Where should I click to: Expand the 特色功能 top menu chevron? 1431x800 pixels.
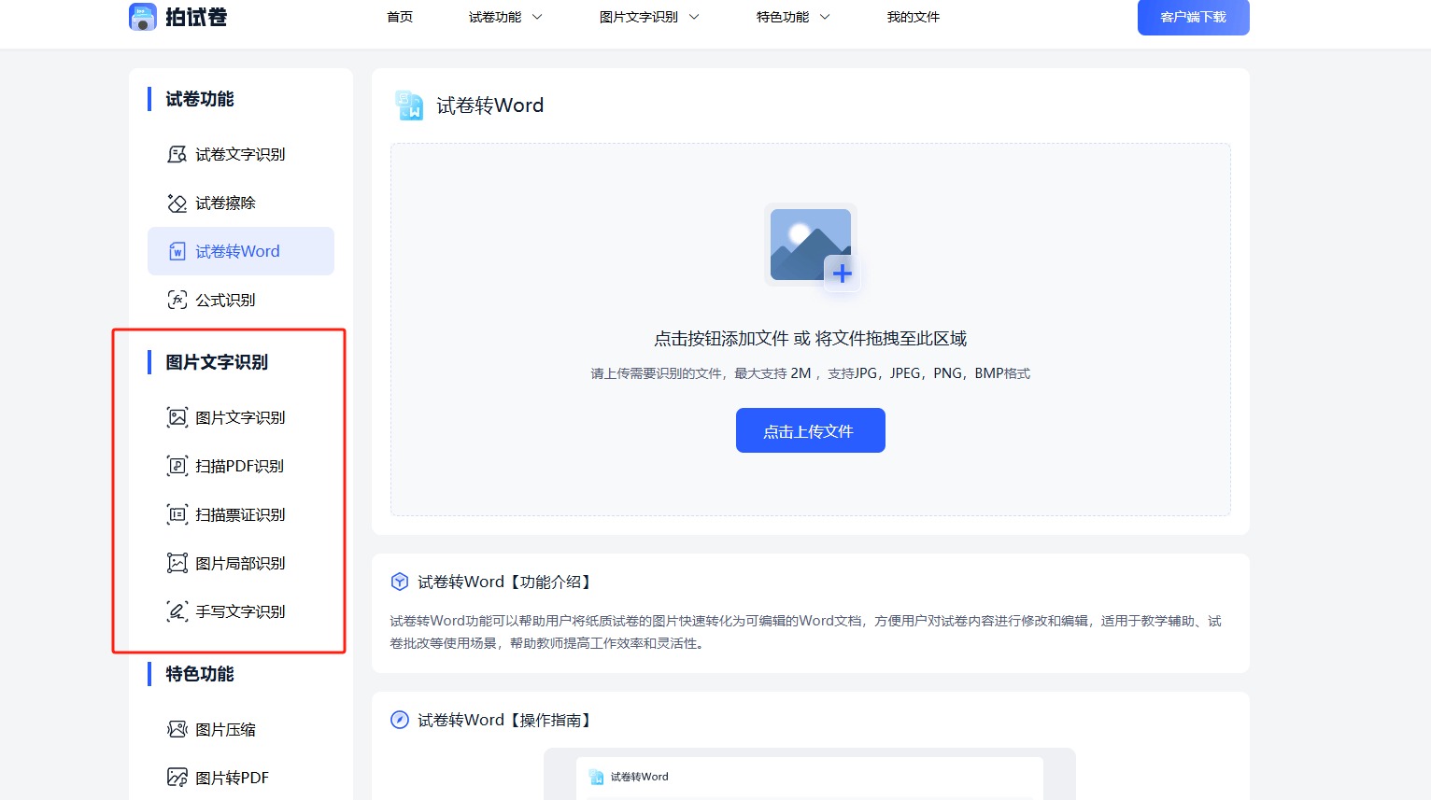825,17
